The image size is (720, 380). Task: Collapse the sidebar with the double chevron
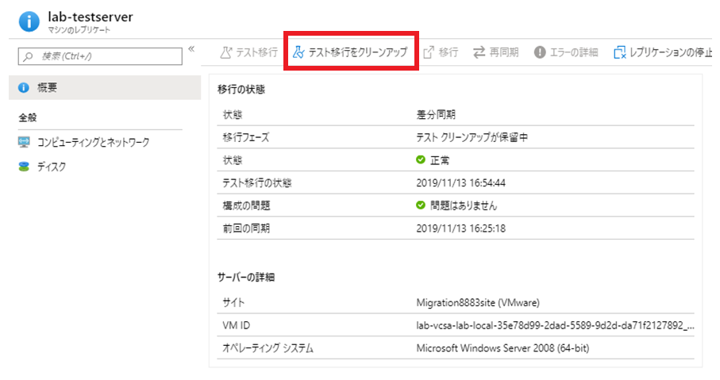point(191,50)
